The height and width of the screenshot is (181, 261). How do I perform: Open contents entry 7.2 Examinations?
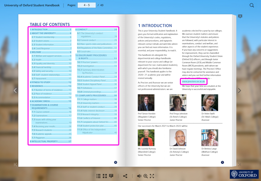click(x=52, y=116)
